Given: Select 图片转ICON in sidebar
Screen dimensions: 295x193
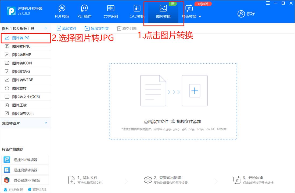Looking at the screenshot, I should point(26,63).
